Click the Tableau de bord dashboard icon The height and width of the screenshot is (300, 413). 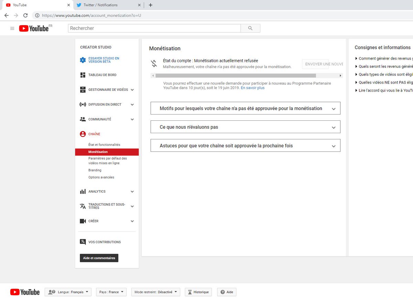click(x=83, y=75)
